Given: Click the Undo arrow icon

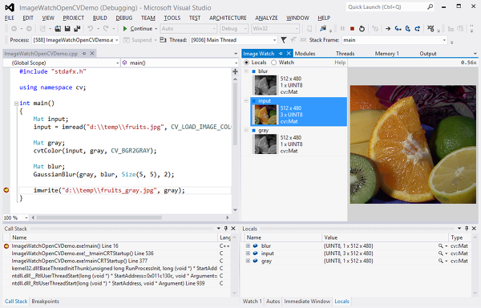Looking at the screenshot, I should 90,29.
